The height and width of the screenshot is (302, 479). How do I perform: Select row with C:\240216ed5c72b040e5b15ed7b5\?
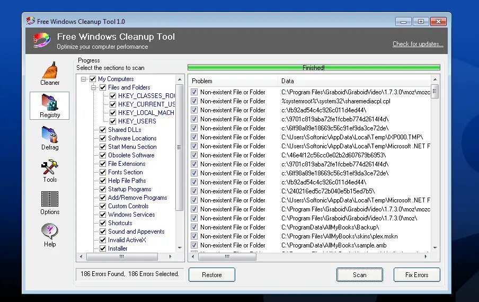[310, 191]
